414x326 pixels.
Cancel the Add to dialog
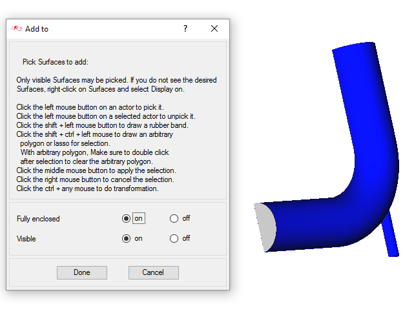point(154,272)
